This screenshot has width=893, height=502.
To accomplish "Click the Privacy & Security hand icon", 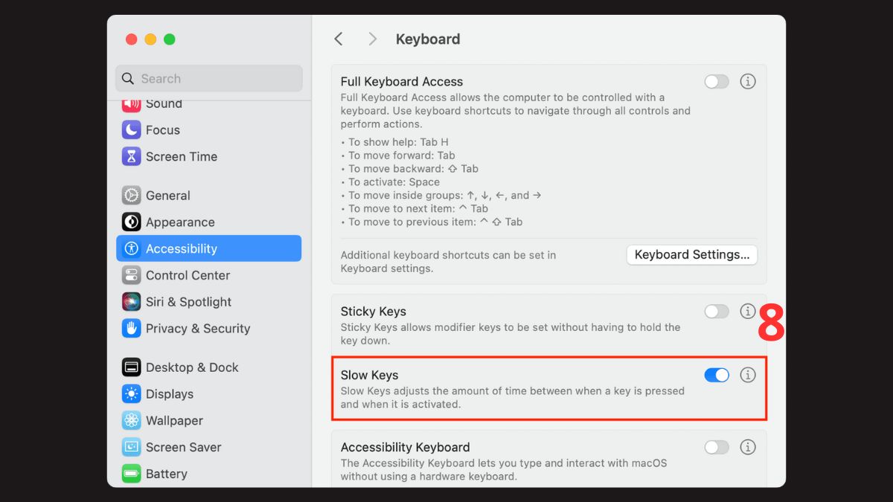I will 132,329.
